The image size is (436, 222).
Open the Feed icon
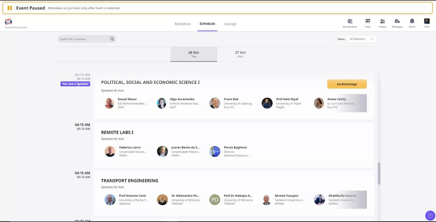(x=368, y=22)
